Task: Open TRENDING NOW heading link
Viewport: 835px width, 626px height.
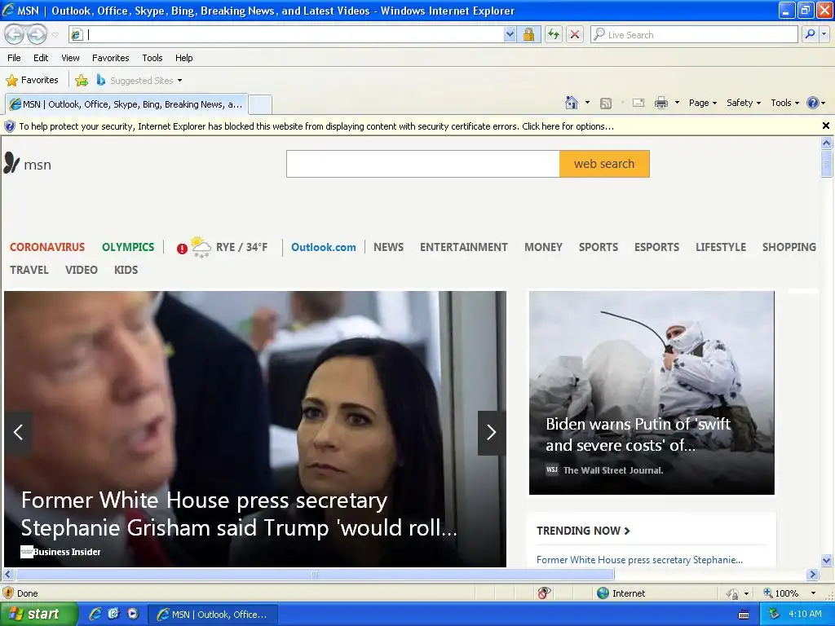Action: pyautogui.click(x=583, y=531)
